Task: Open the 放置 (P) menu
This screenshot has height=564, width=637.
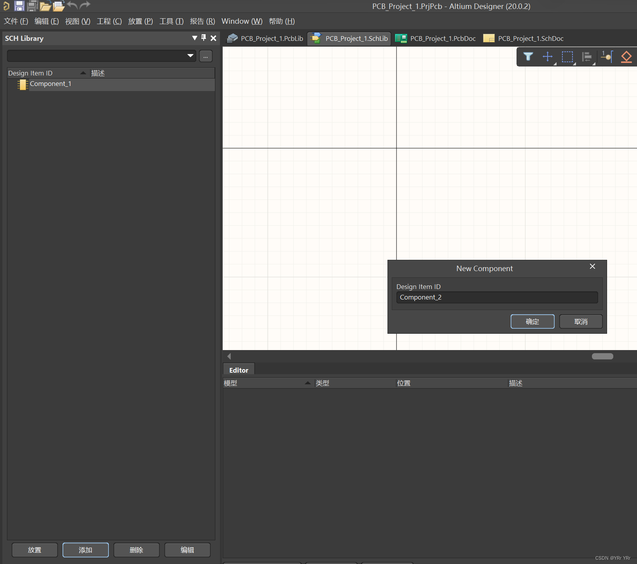Action: (x=140, y=21)
